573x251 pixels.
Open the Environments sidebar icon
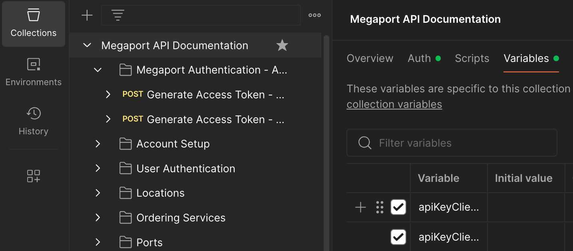tap(34, 73)
